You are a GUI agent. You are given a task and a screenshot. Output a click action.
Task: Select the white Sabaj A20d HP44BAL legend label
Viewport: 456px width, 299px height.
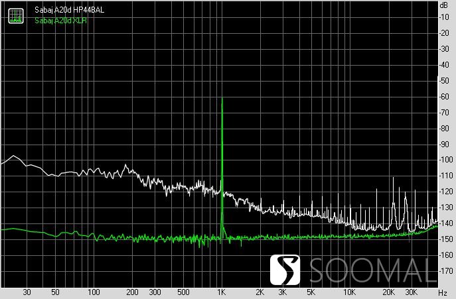pos(69,10)
